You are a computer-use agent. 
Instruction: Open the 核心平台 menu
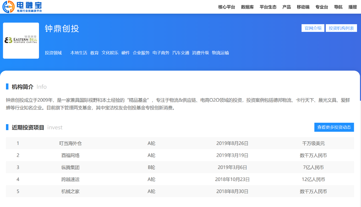coord(226,7)
